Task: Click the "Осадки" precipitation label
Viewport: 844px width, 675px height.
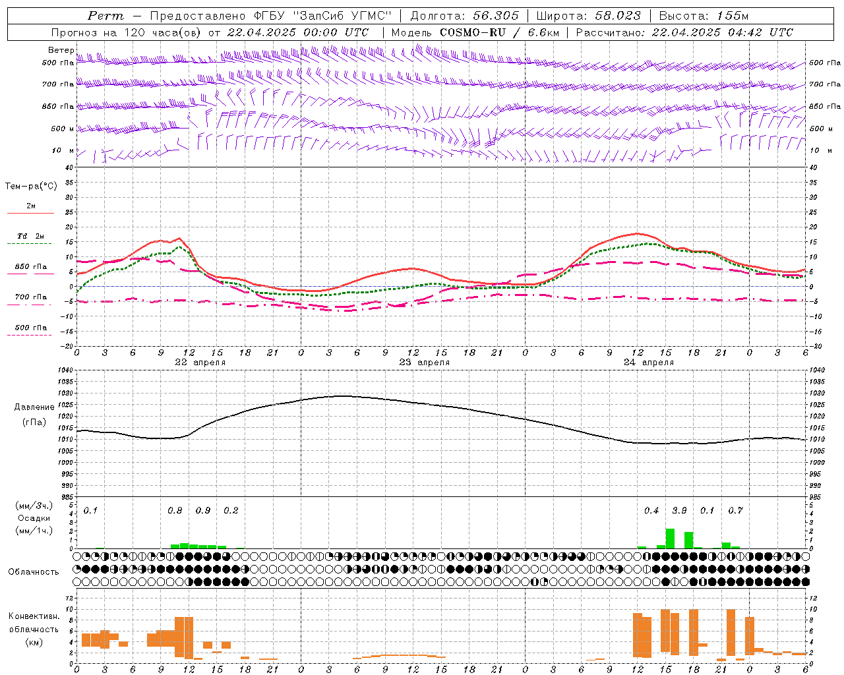Action: click(34, 518)
